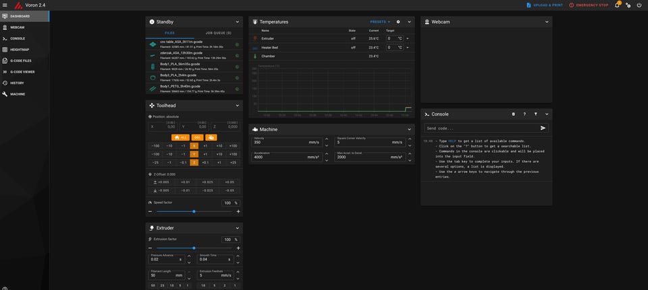The height and width of the screenshot is (290, 648).
Task: Raise Z-Offset by +0.005
Action: pyautogui.click(x=161, y=182)
